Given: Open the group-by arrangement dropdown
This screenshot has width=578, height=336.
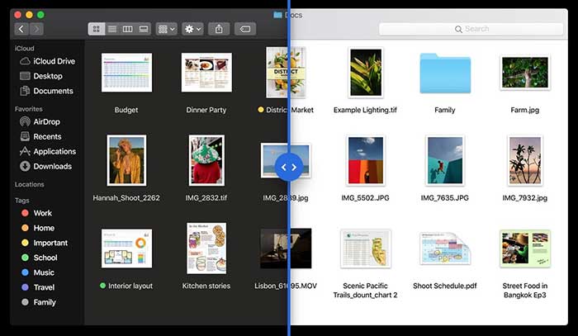Looking at the screenshot, I should (x=166, y=29).
